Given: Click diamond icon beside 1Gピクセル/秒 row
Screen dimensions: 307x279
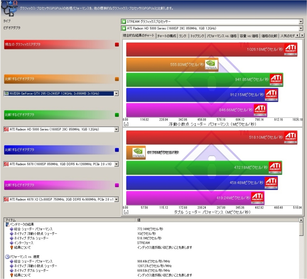Looking at the screenshot, I should tap(11, 234).
